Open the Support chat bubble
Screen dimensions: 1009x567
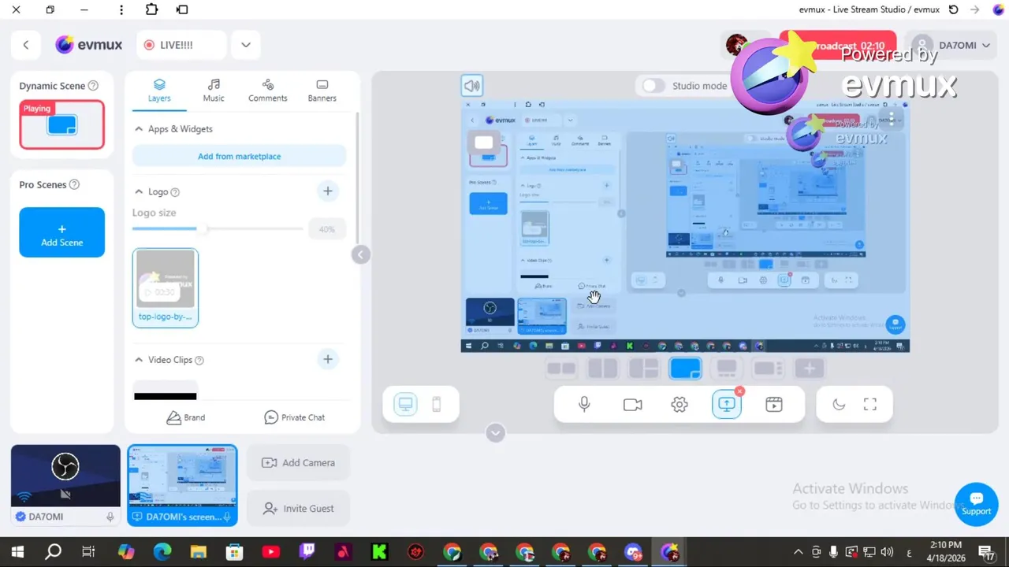(976, 504)
